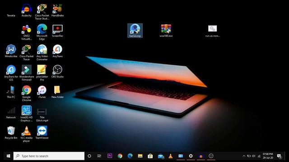
Task: Select the Gameloop desktop shortcut
Action: click(x=135, y=31)
